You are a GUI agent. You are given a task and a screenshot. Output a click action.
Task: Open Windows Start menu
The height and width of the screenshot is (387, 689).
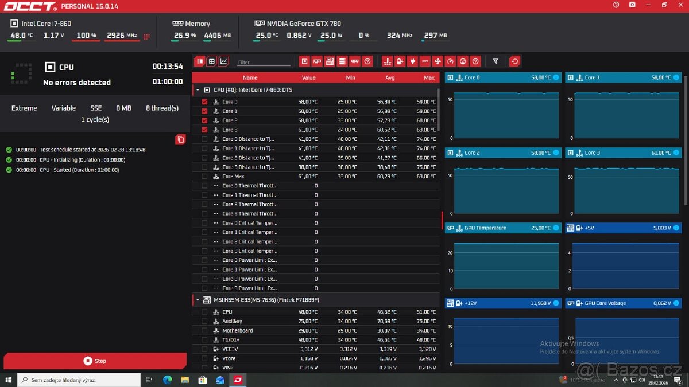[9, 380]
